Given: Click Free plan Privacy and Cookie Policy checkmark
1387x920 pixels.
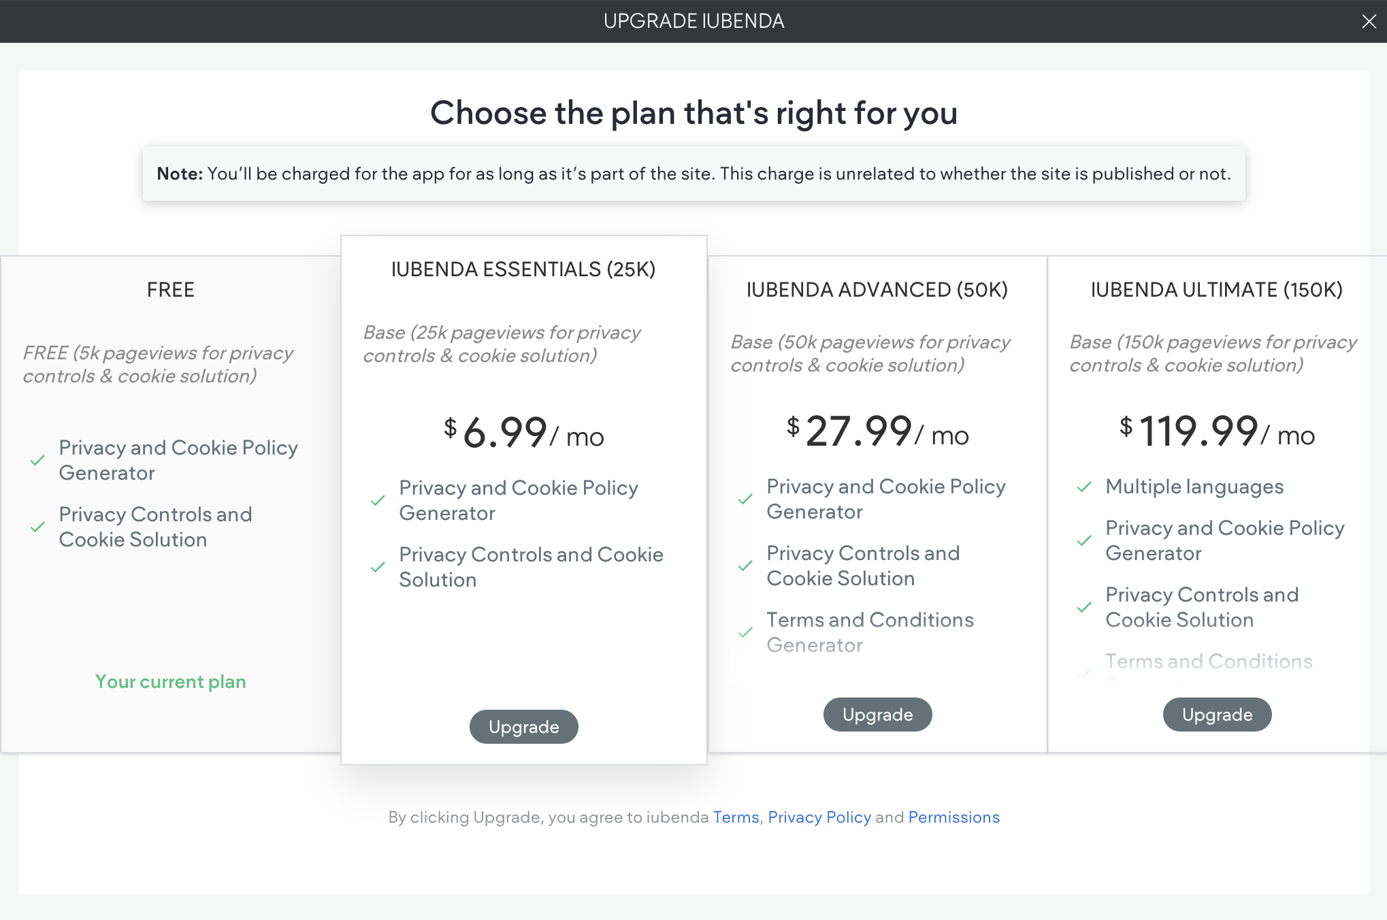Looking at the screenshot, I should [x=37, y=461].
